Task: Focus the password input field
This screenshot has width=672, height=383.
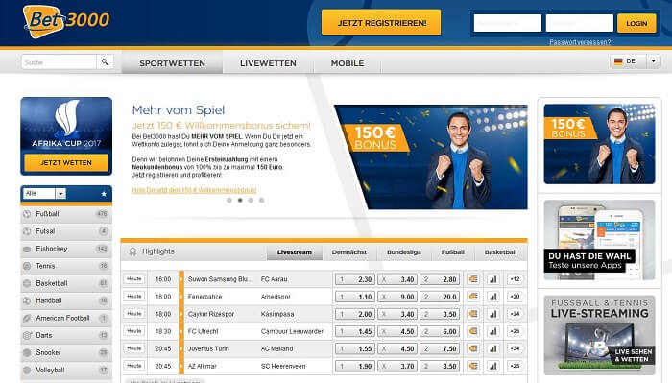Action: 580,23
